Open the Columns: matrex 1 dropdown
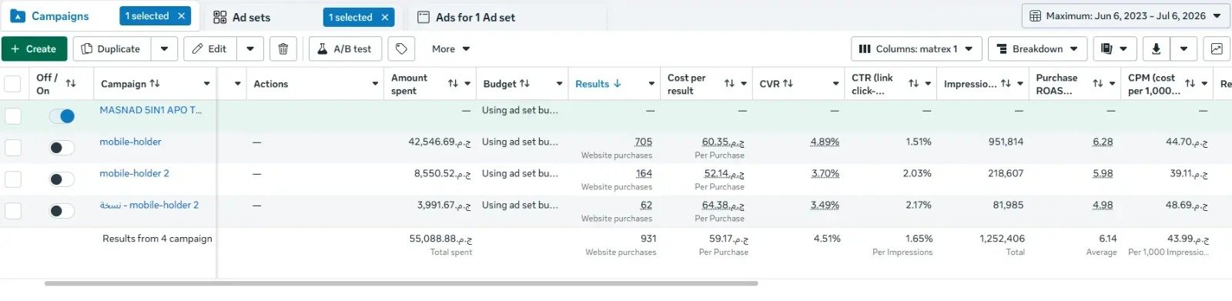 [916, 48]
